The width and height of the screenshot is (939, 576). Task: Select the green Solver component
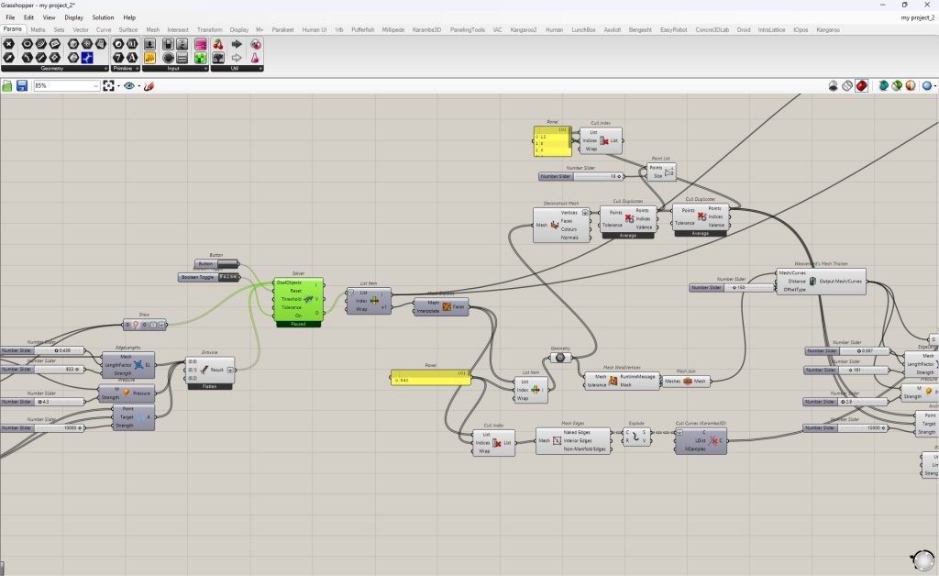pyautogui.click(x=298, y=303)
